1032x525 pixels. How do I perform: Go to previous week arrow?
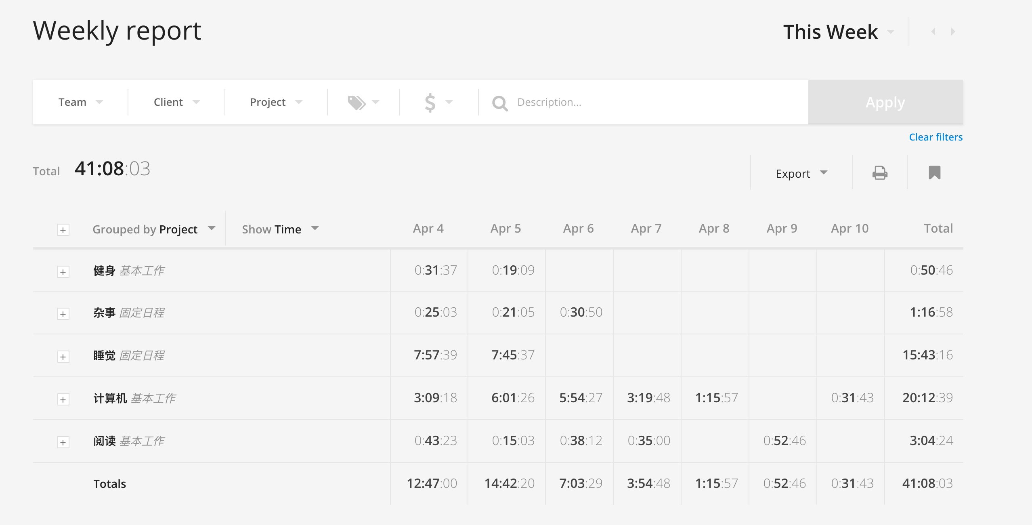coord(933,31)
